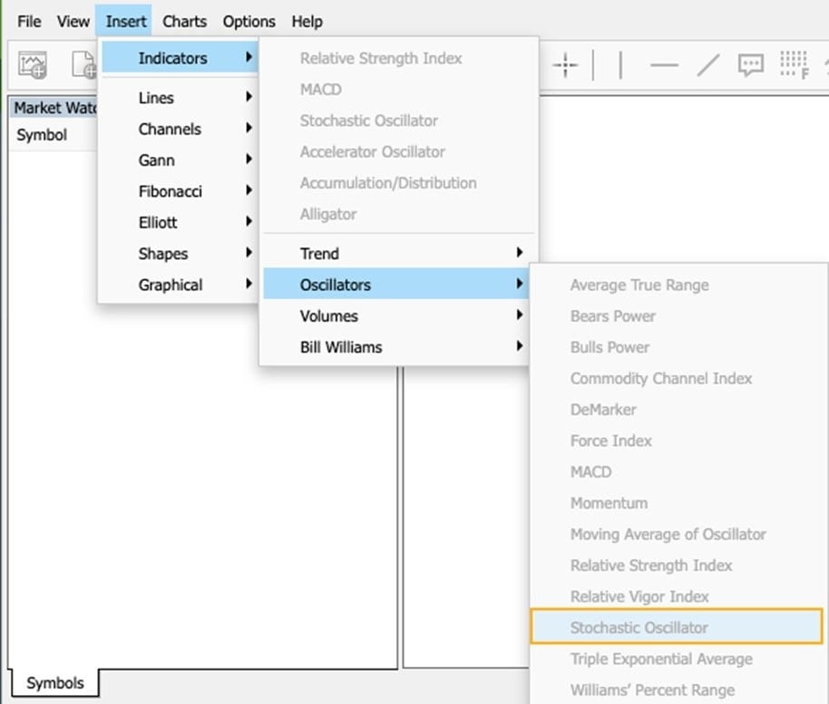
Task: Click the Symbol column header
Action: tap(42, 135)
